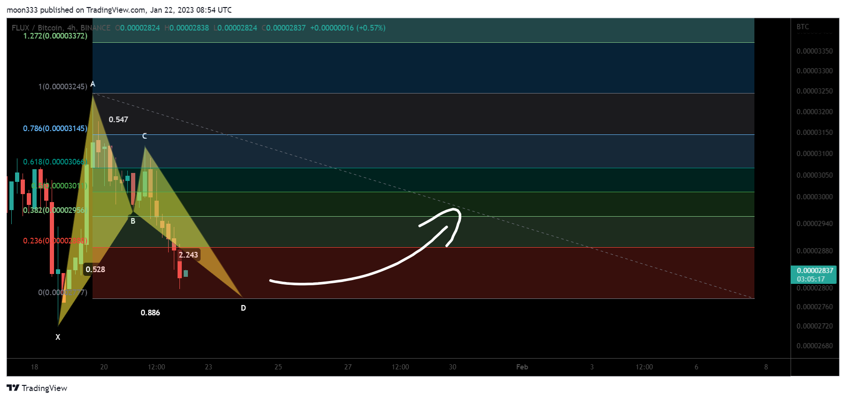This screenshot has width=846, height=399.
Task: Click the 0.236 red Fibonacci label
Action: point(55,241)
